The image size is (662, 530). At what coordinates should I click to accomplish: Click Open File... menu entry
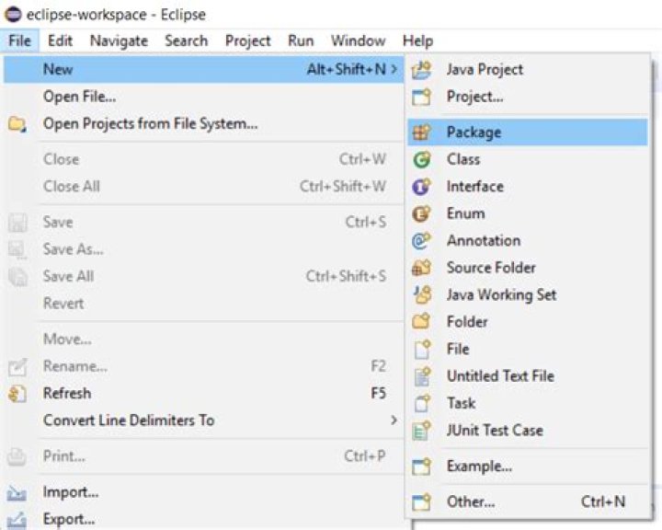(x=79, y=97)
